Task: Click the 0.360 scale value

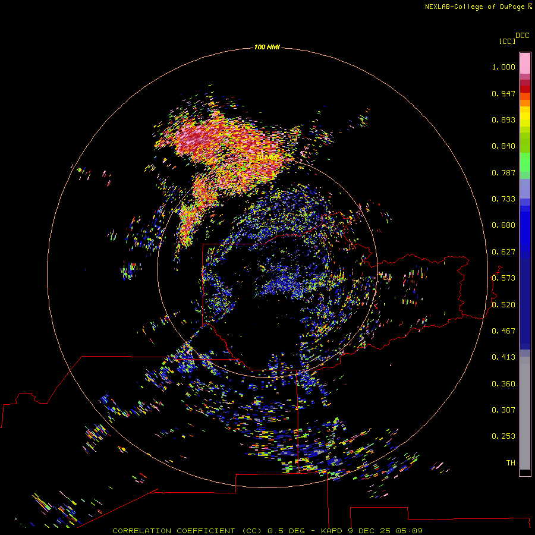Action: click(503, 384)
